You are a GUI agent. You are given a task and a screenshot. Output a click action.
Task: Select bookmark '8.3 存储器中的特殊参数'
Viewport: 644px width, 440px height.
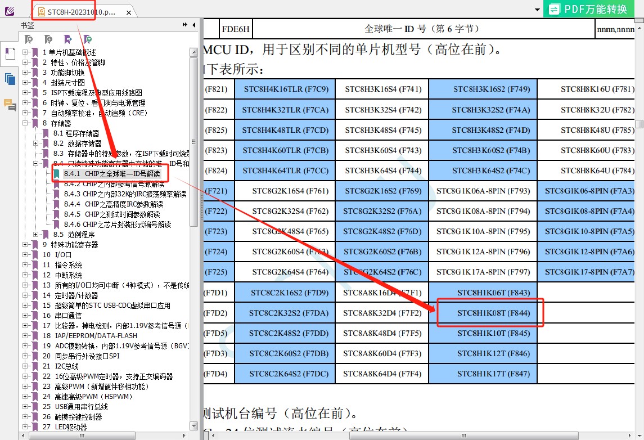click(121, 154)
